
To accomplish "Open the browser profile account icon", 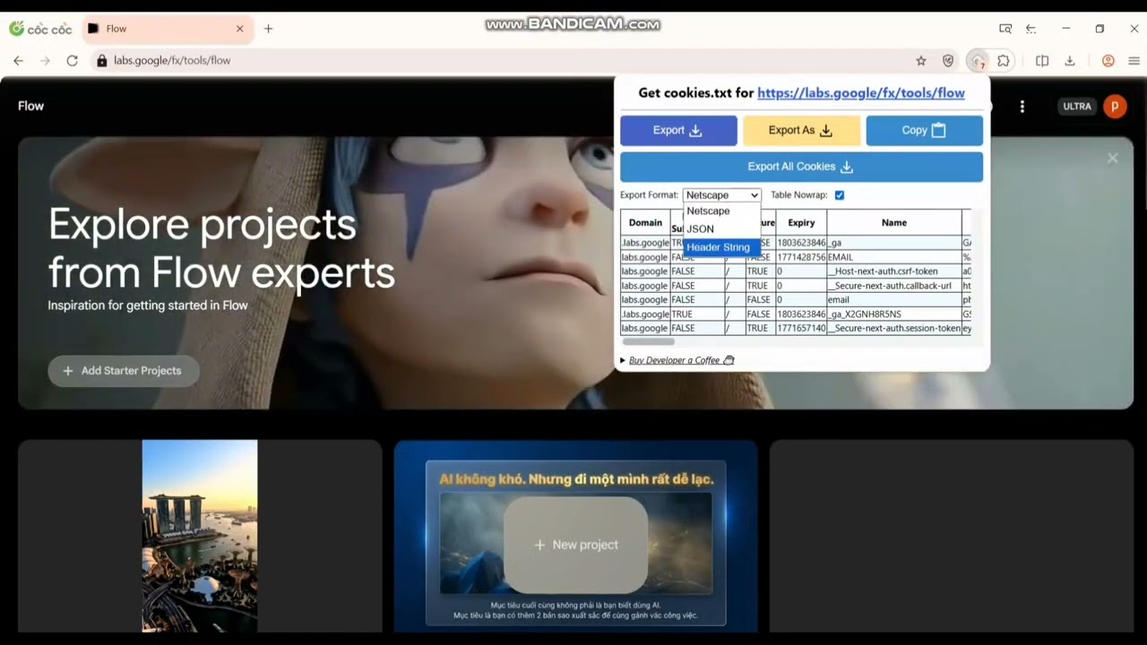I will coord(1108,61).
